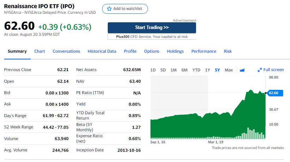Switch chart type via the area chart icon

pyautogui.click(x=242, y=70)
